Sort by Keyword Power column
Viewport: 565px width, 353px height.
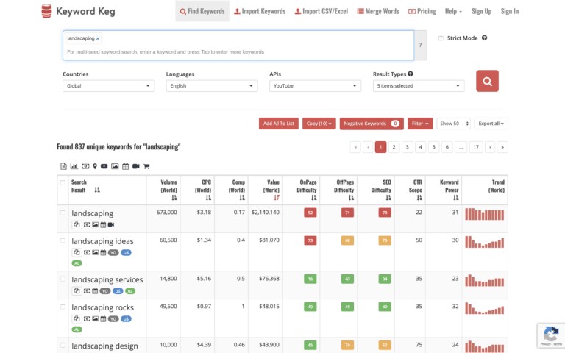(456, 197)
